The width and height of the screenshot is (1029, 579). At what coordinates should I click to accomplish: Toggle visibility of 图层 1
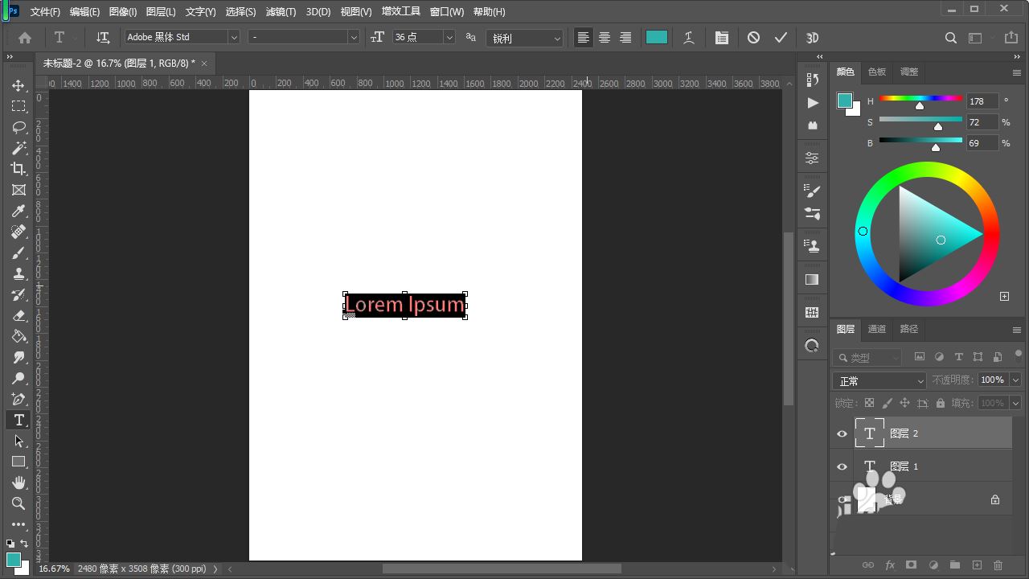(842, 466)
